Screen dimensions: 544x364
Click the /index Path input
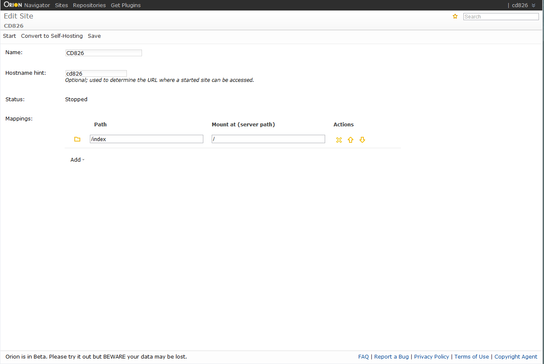(147, 139)
